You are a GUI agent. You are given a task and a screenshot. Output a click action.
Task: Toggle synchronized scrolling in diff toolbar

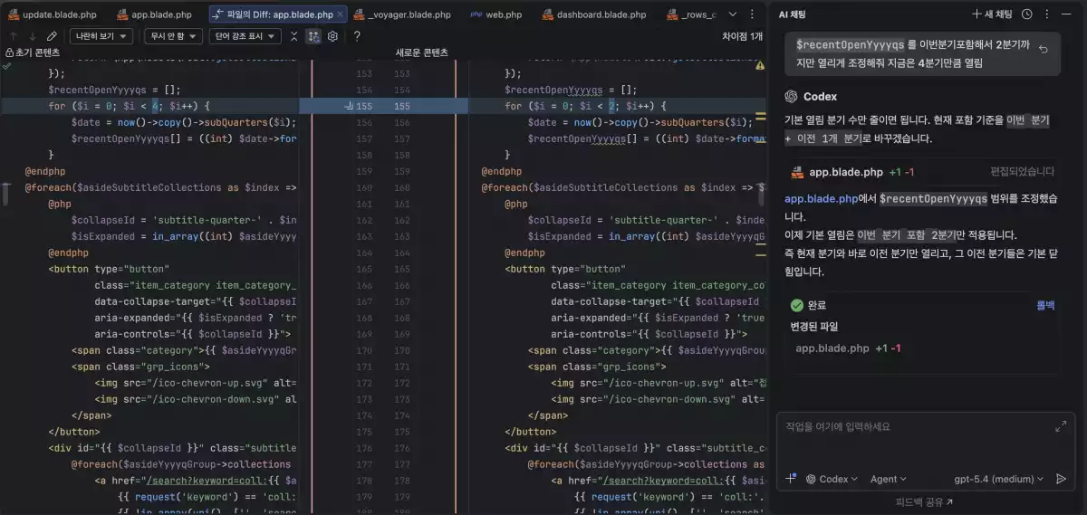(x=313, y=36)
